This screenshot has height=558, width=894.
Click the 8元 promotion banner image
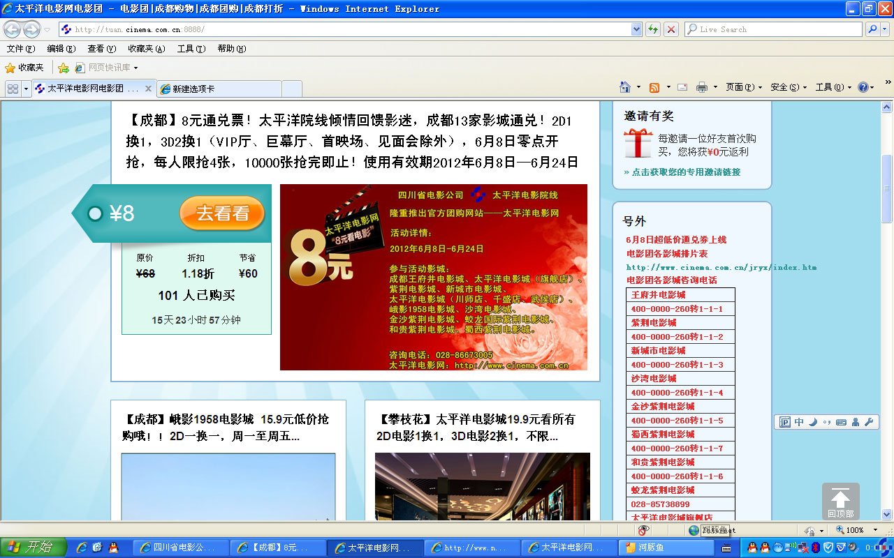coord(434,277)
